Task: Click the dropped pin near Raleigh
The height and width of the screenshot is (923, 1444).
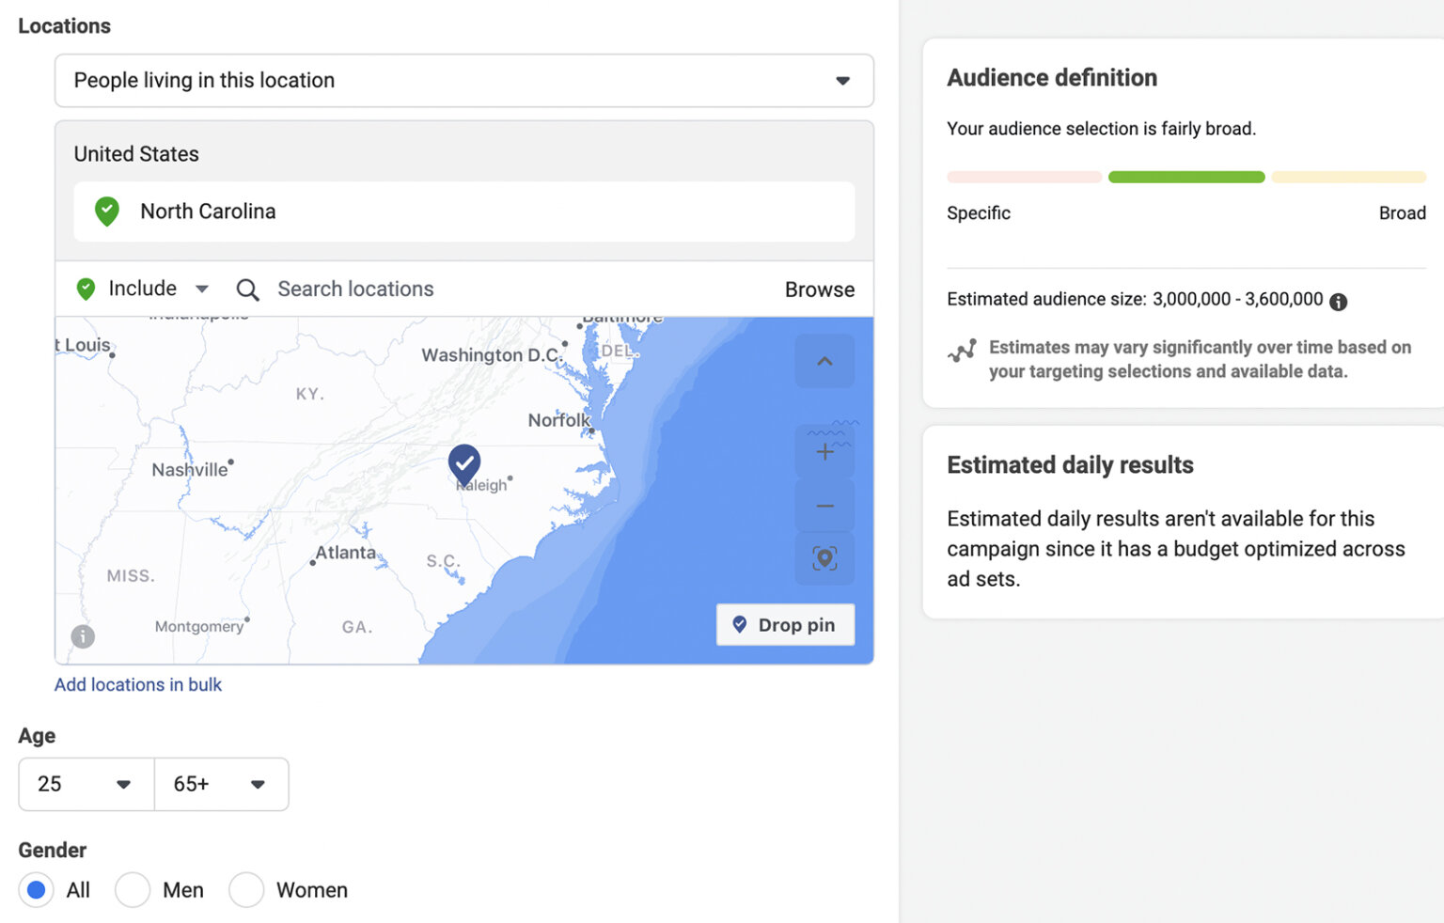Action: (x=463, y=464)
